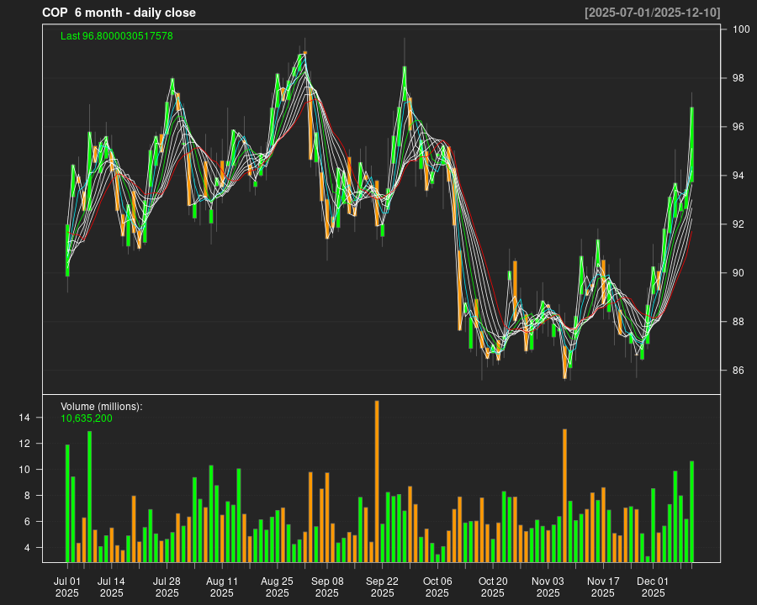The height and width of the screenshot is (605, 757).
Task: Select the last green volume bar at far right
Action: pos(691,512)
